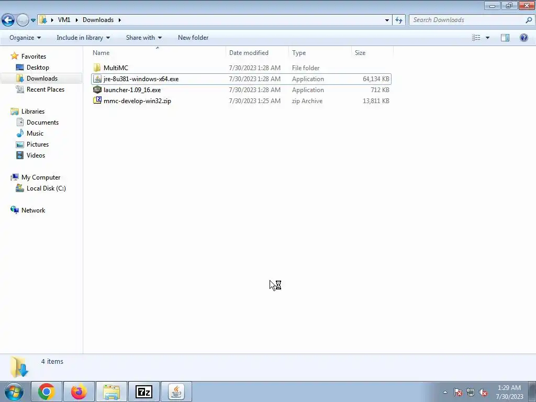
Task: Select the MultiMC folder icon
Action: click(97, 68)
